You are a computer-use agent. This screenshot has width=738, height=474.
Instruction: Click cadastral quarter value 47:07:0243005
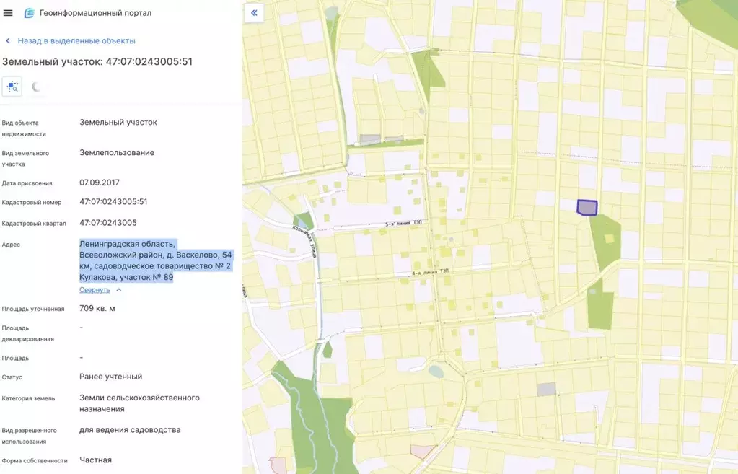click(108, 223)
